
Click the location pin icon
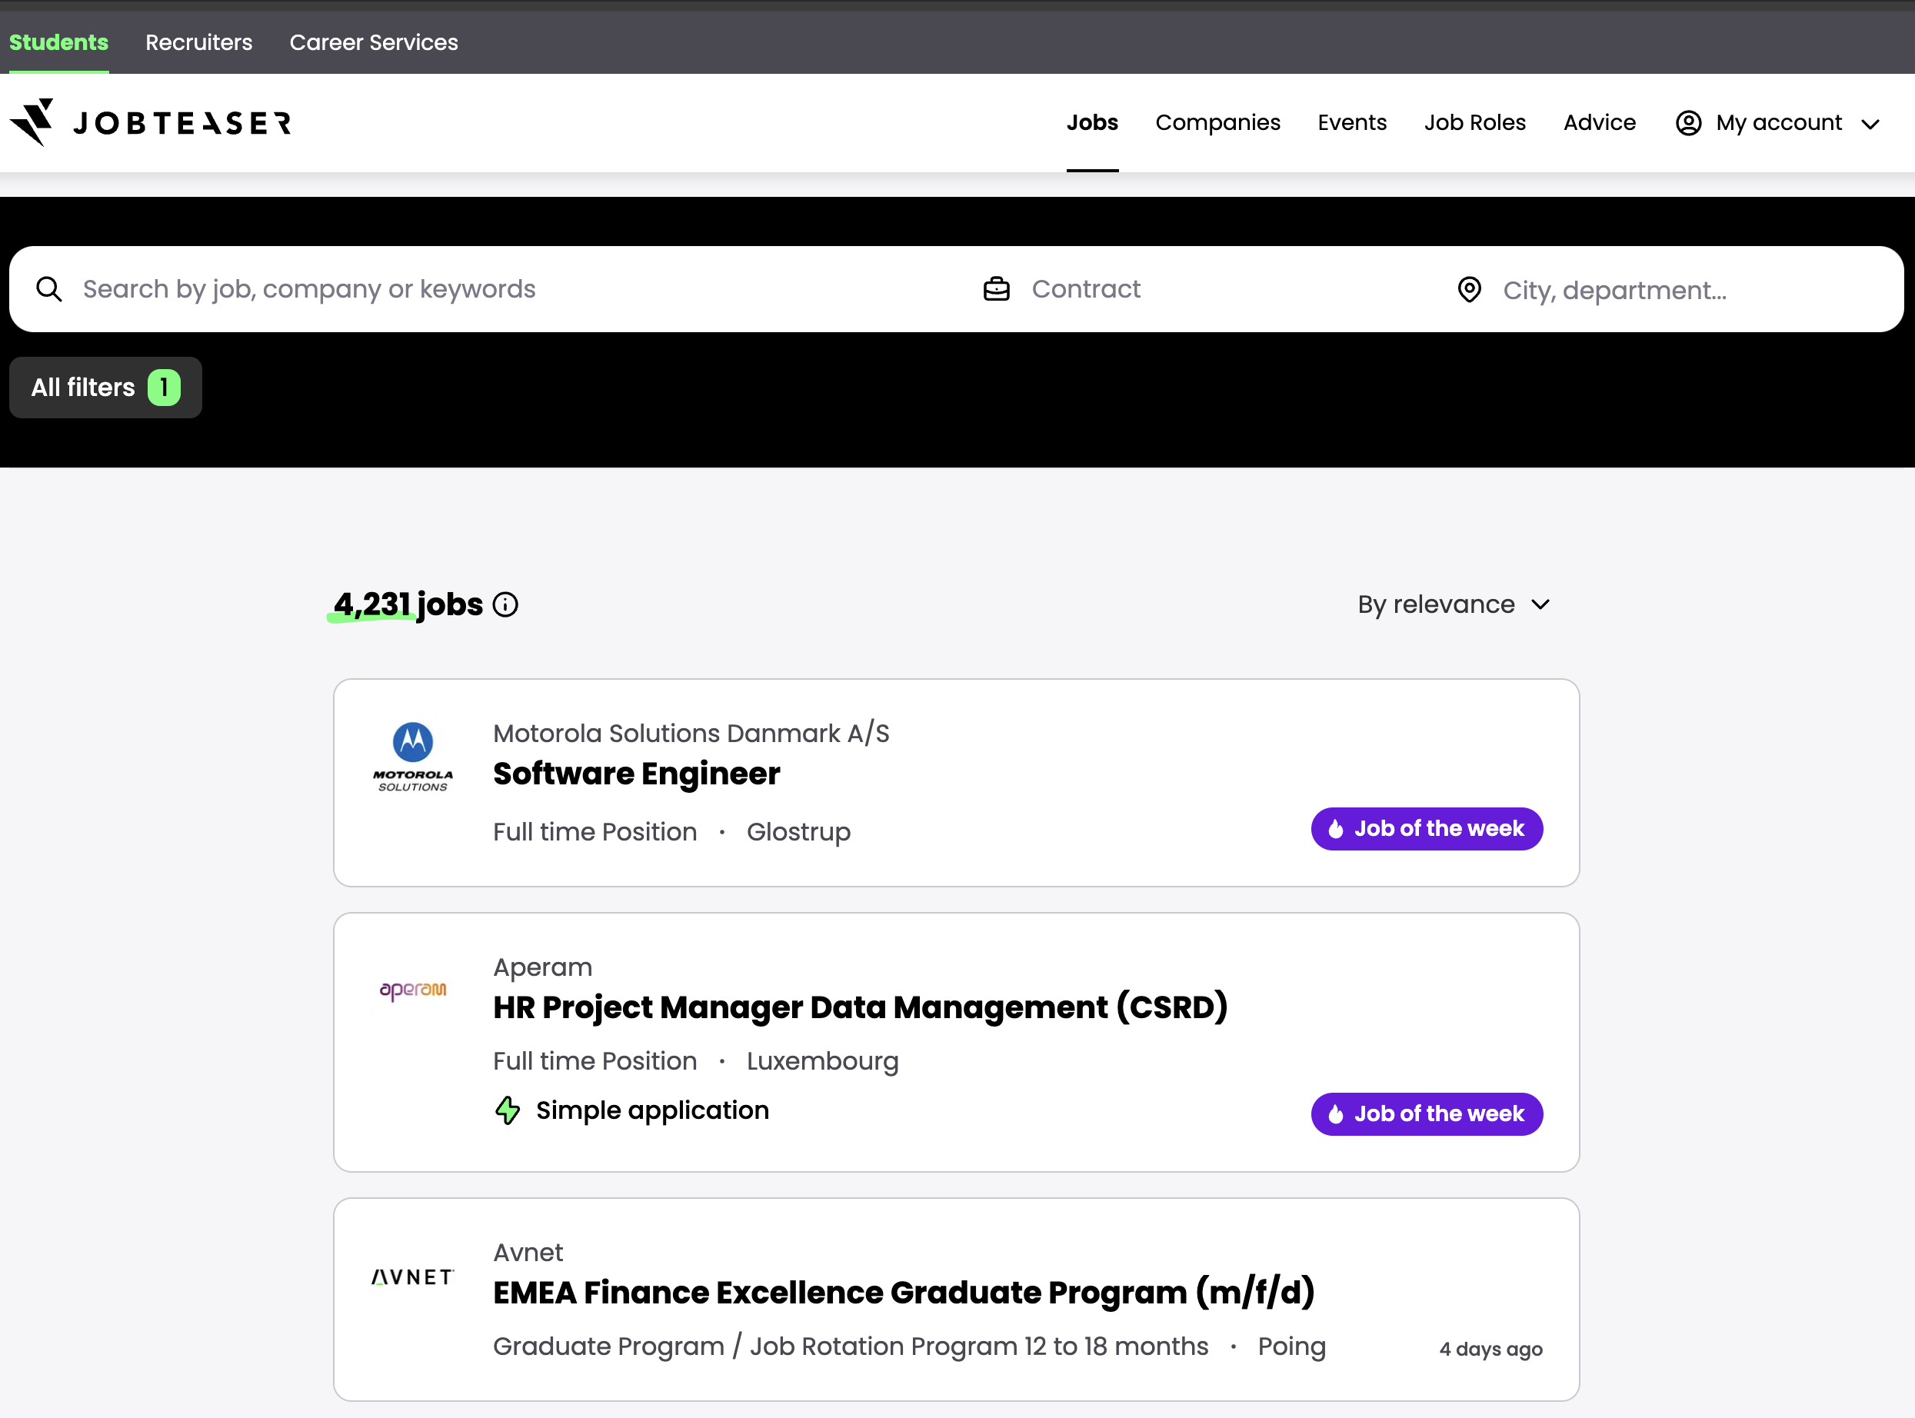point(1470,289)
